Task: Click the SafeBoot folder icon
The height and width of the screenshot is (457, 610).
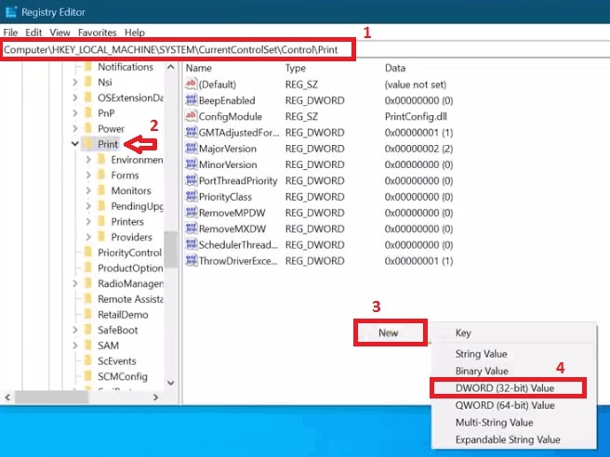Action: click(88, 330)
